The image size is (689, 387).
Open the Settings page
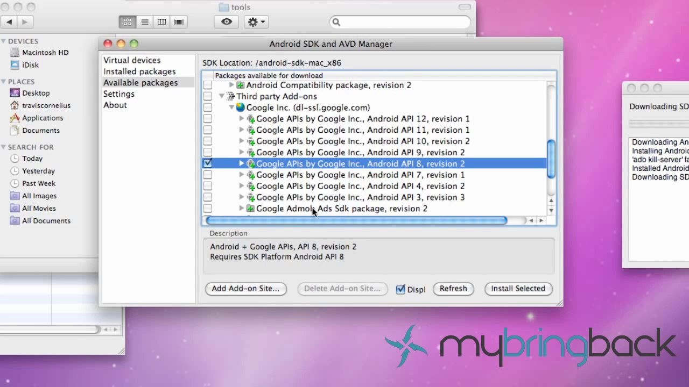pyautogui.click(x=119, y=94)
